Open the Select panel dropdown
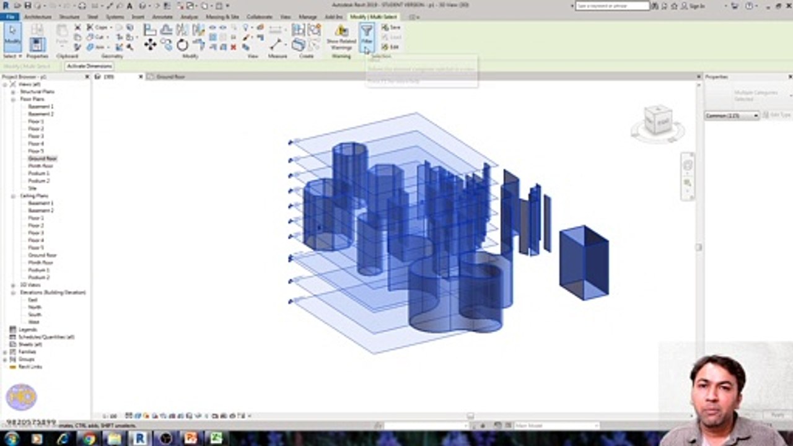The image size is (793, 446). [12, 56]
